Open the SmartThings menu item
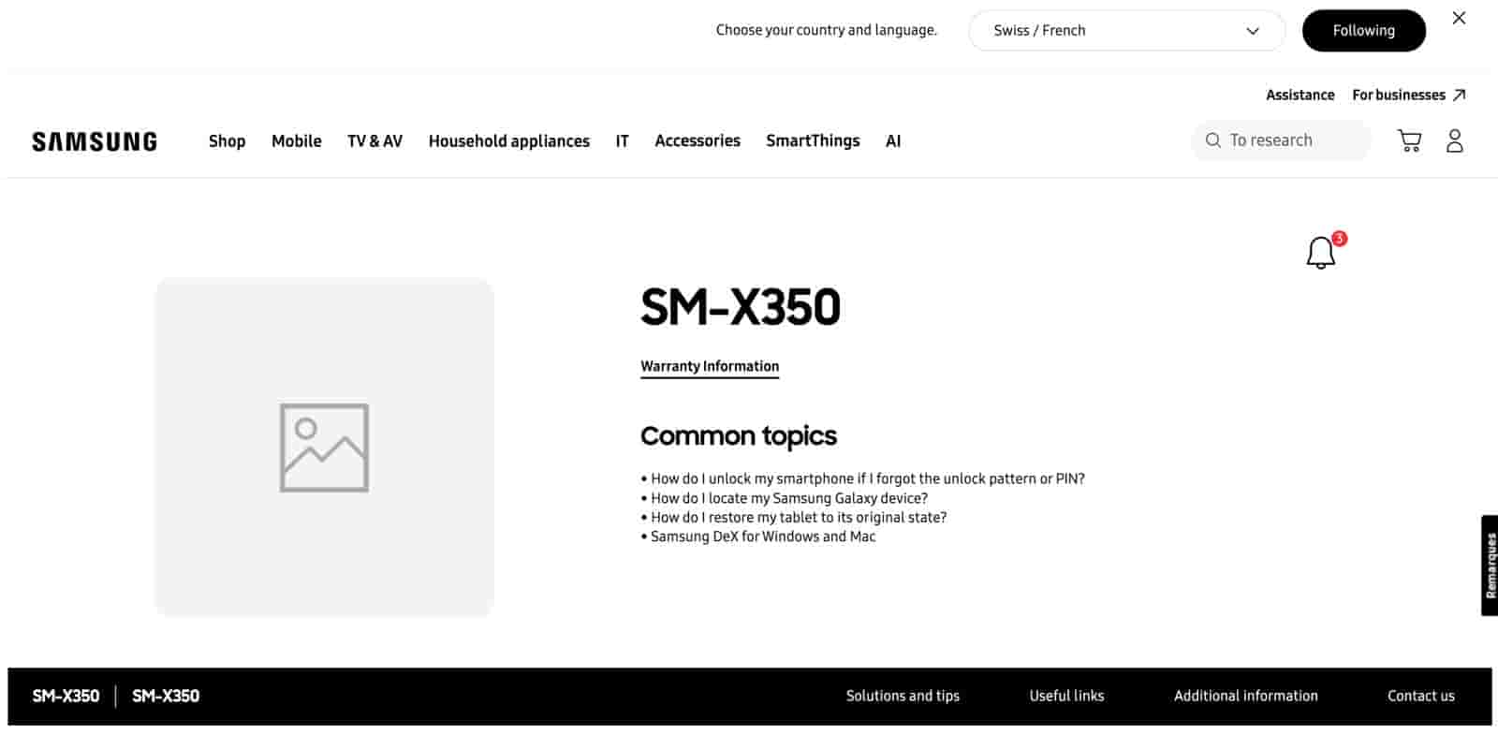The width and height of the screenshot is (1498, 735). [x=813, y=140]
